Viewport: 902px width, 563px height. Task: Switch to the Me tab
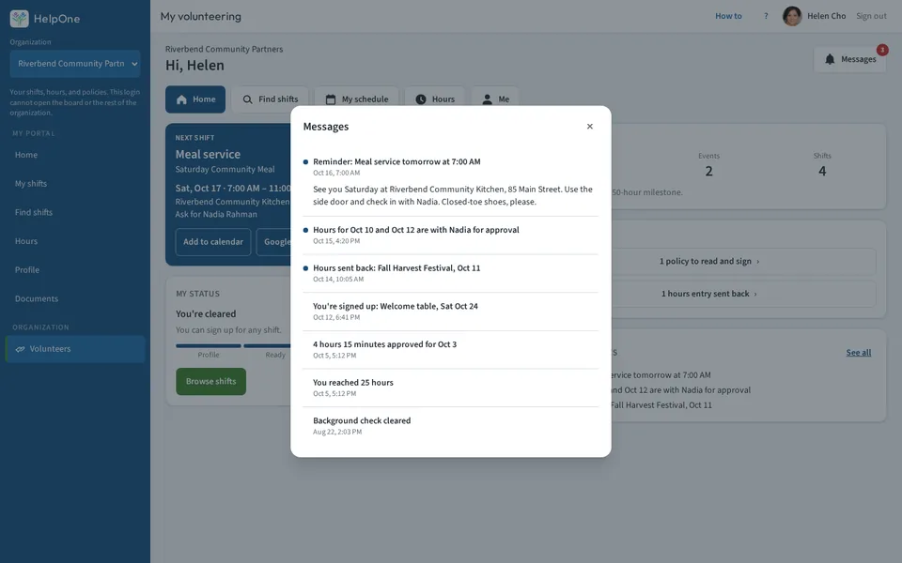[495, 99]
